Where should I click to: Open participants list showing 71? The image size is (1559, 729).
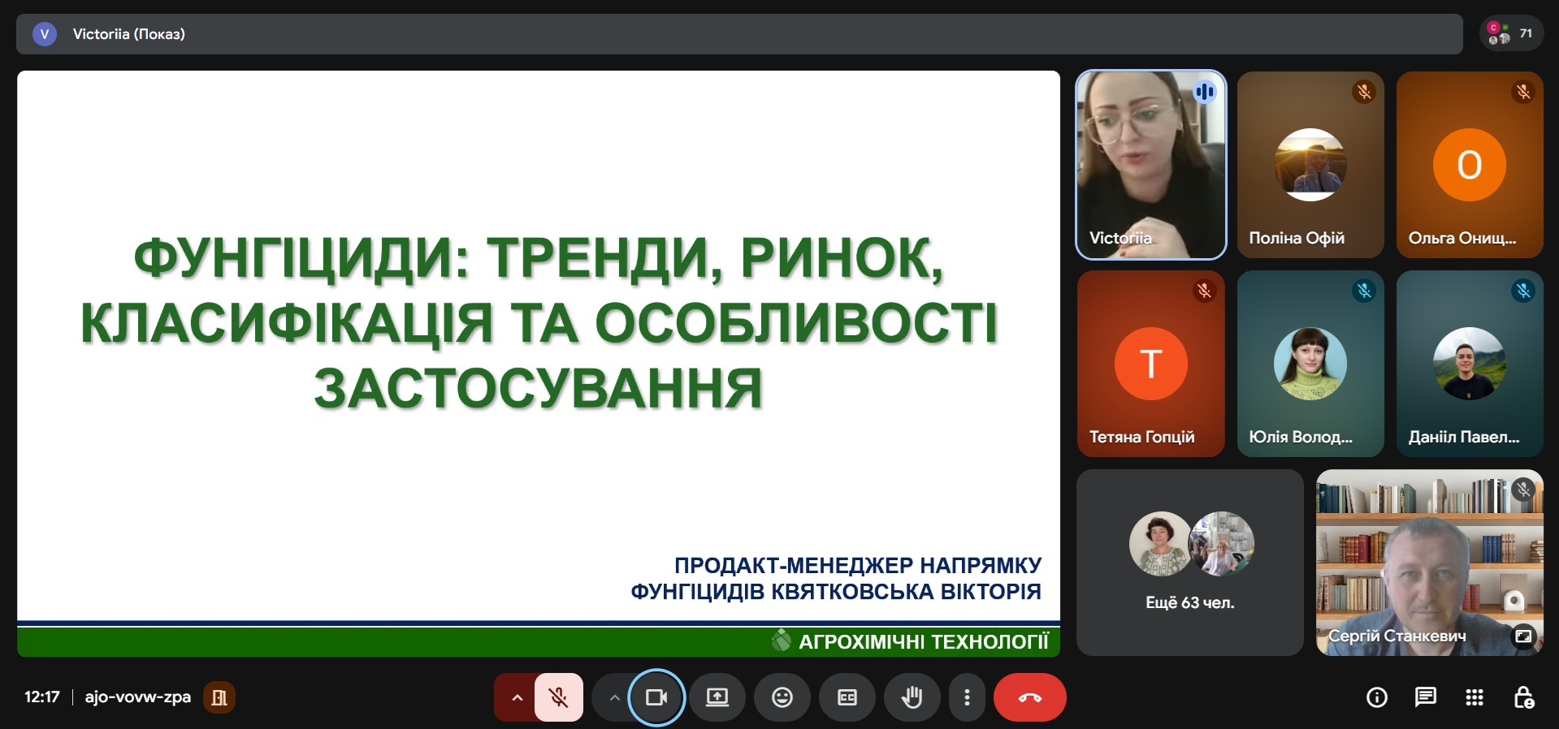click(1511, 34)
